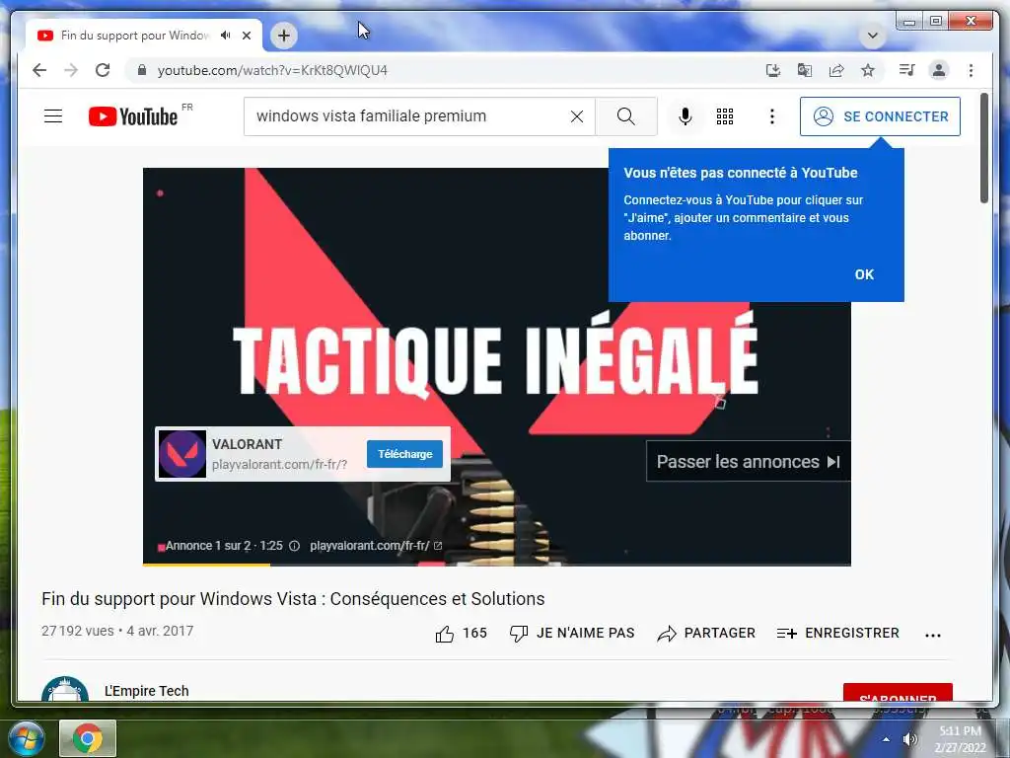This screenshot has height=758, width=1010.
Task: Open the playvalorant.com/fr-fr/ link in ad bar
Action: pyautogui.click(x=375, y=545)
